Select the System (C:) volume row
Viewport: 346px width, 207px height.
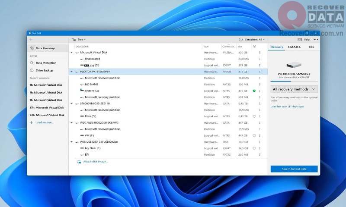click(x=168, y=91)
